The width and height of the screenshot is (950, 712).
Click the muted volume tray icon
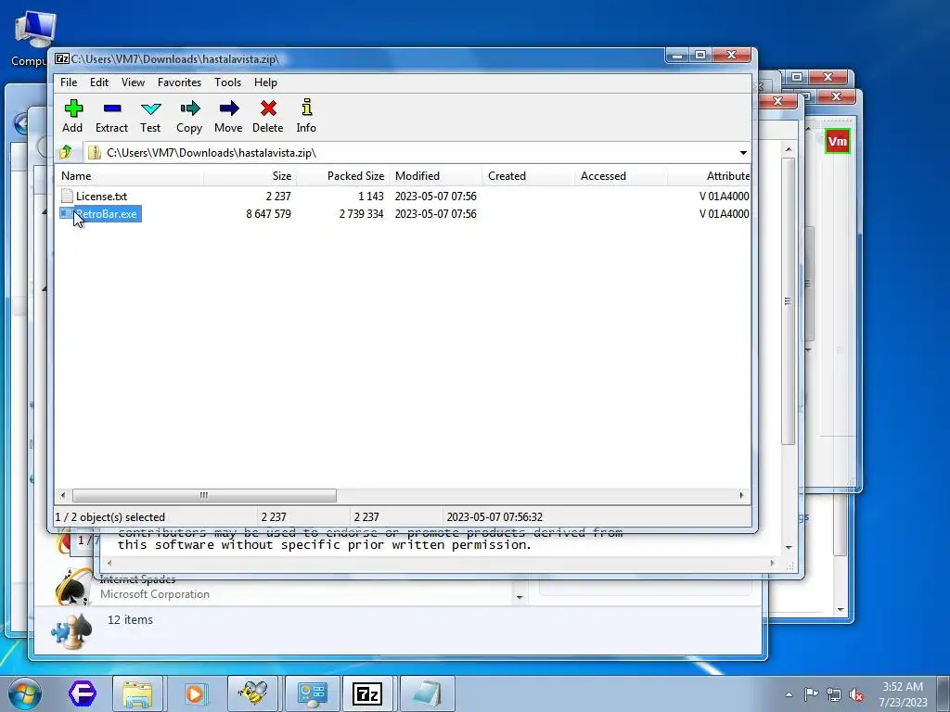(856, 694)
